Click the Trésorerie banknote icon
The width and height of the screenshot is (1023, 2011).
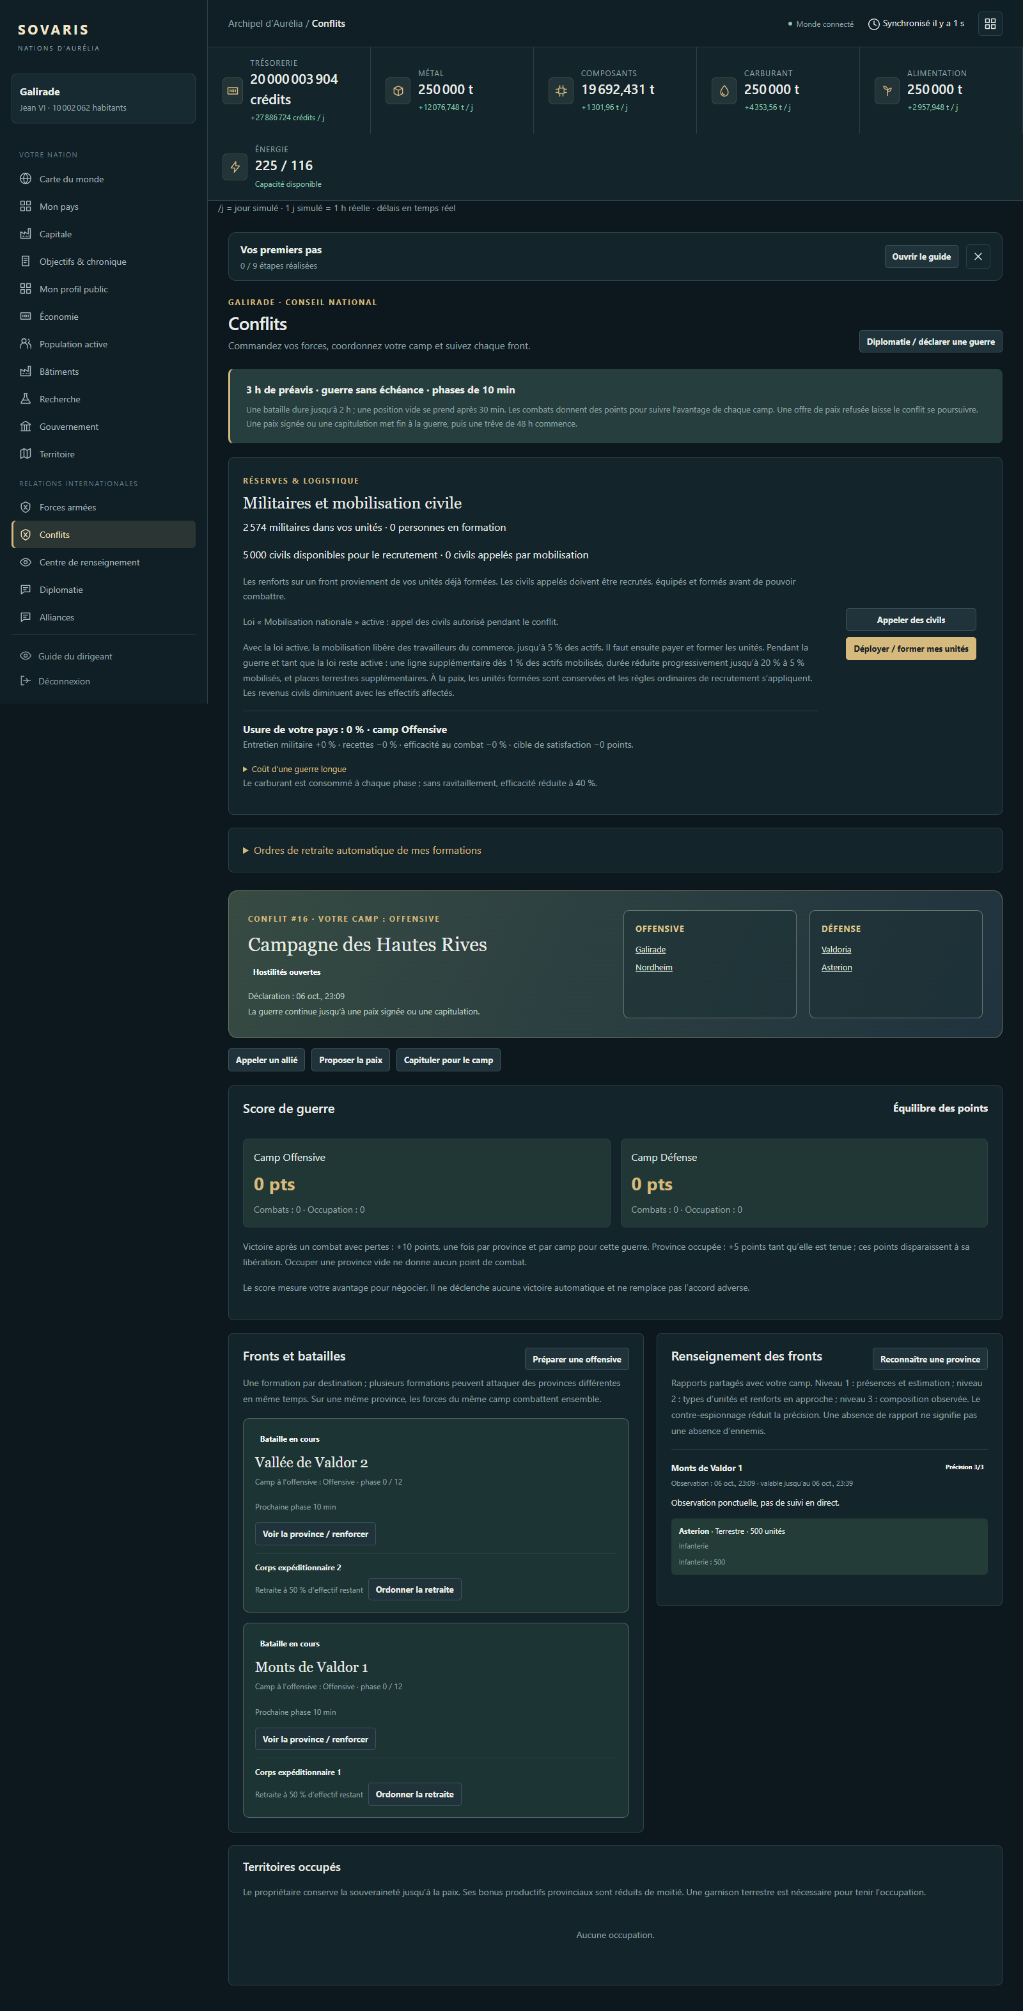(x=233, y=91)
